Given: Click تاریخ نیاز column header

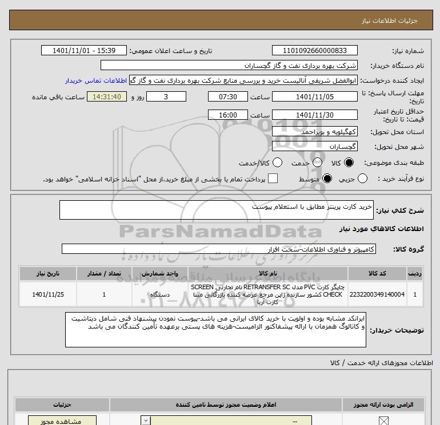Looking at the screenshot, I should [48, 273].
